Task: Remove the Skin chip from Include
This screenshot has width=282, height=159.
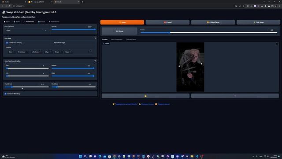Action: click(14, 52)
